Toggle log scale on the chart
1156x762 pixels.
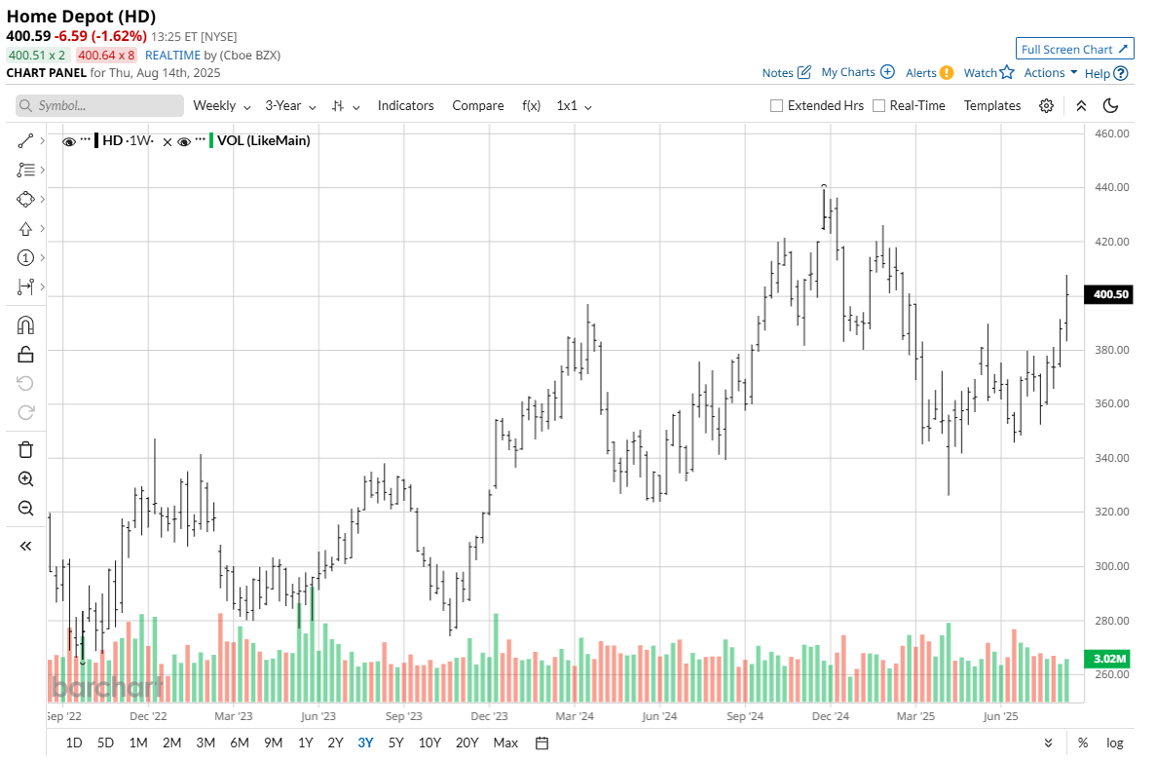coord(1115,743)
